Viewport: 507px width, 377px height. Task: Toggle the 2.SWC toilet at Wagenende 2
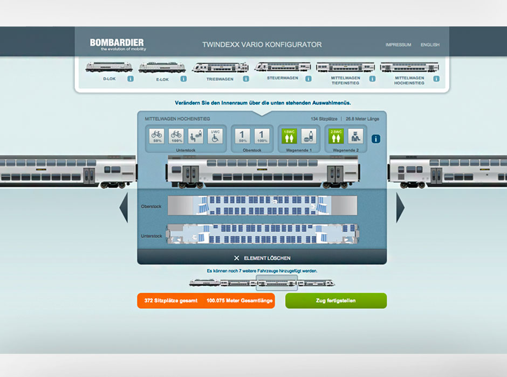[x=336, y=136]
